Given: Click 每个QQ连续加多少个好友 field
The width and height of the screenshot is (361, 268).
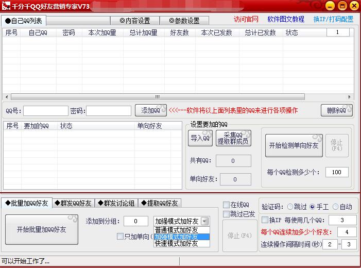Looking at the screenshot, I should pyautogui.click(x=347, y=232).
